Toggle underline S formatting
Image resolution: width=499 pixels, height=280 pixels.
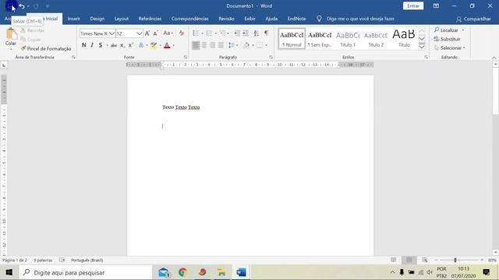click(x=101, y=45)
